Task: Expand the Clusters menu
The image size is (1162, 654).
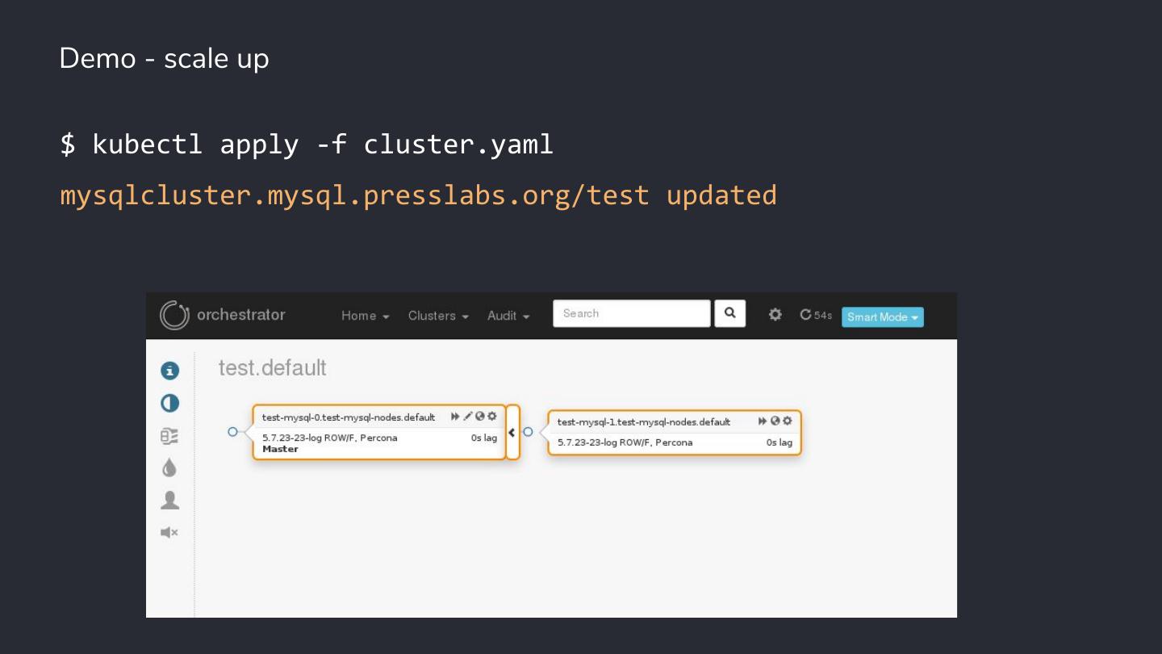Action: 438,316
